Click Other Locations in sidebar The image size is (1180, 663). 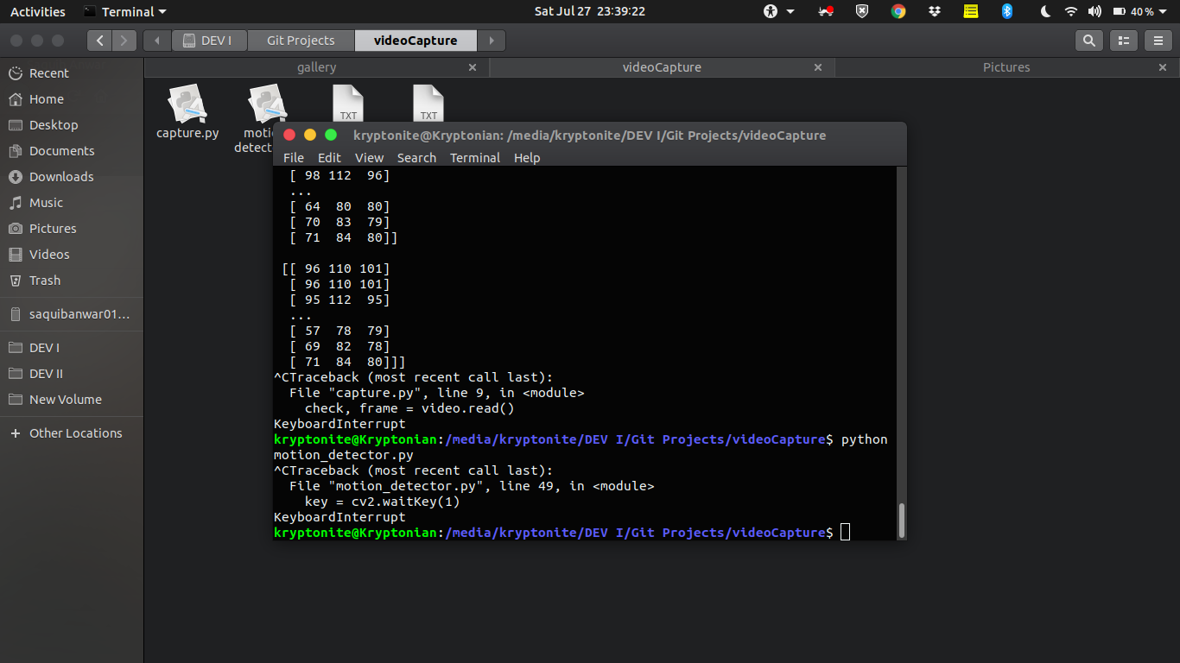pos(75,433)
